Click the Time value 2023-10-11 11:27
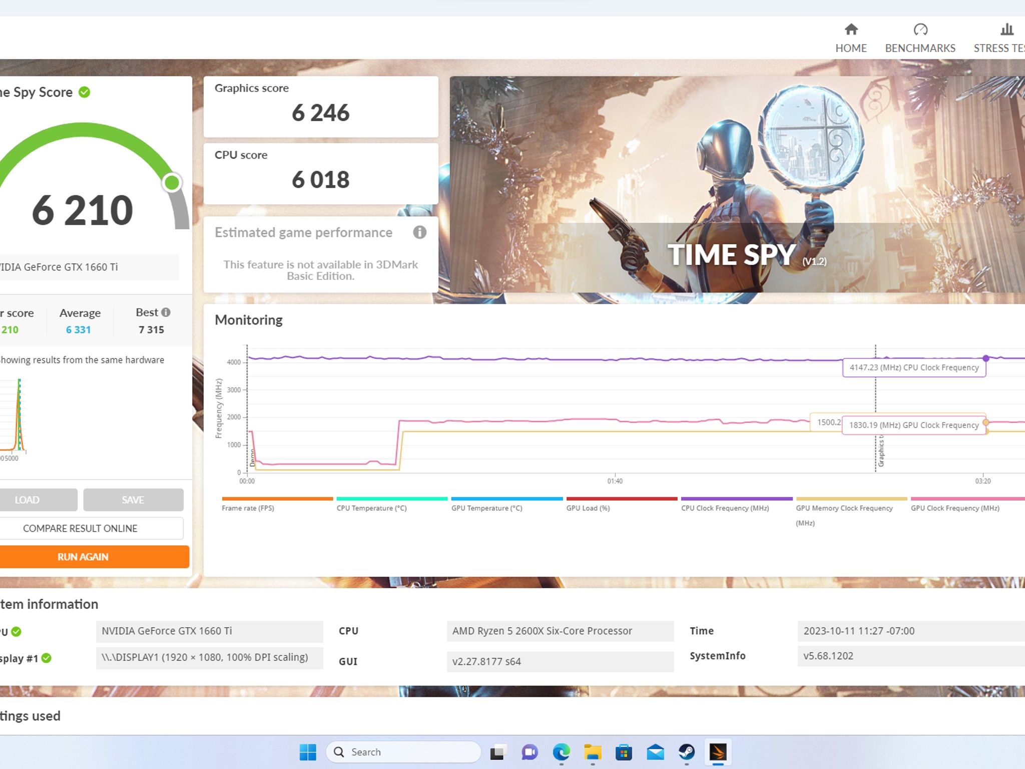 pos(911,631)
